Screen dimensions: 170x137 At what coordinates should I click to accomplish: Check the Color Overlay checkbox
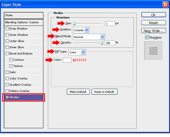(7, 79)
